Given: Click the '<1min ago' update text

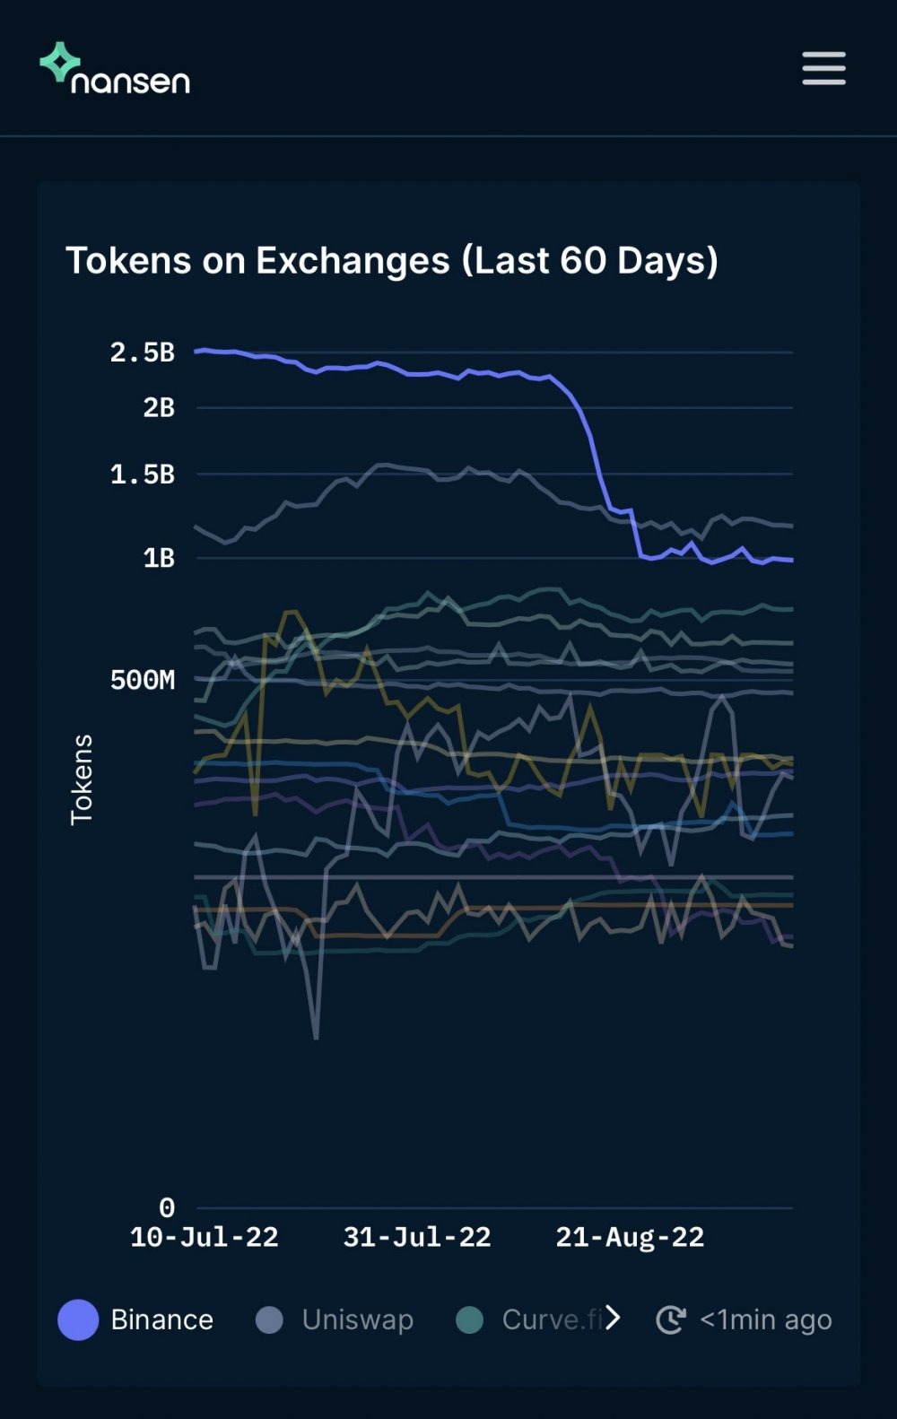Looking at the screenshot, I should (x=766, y=1319).
